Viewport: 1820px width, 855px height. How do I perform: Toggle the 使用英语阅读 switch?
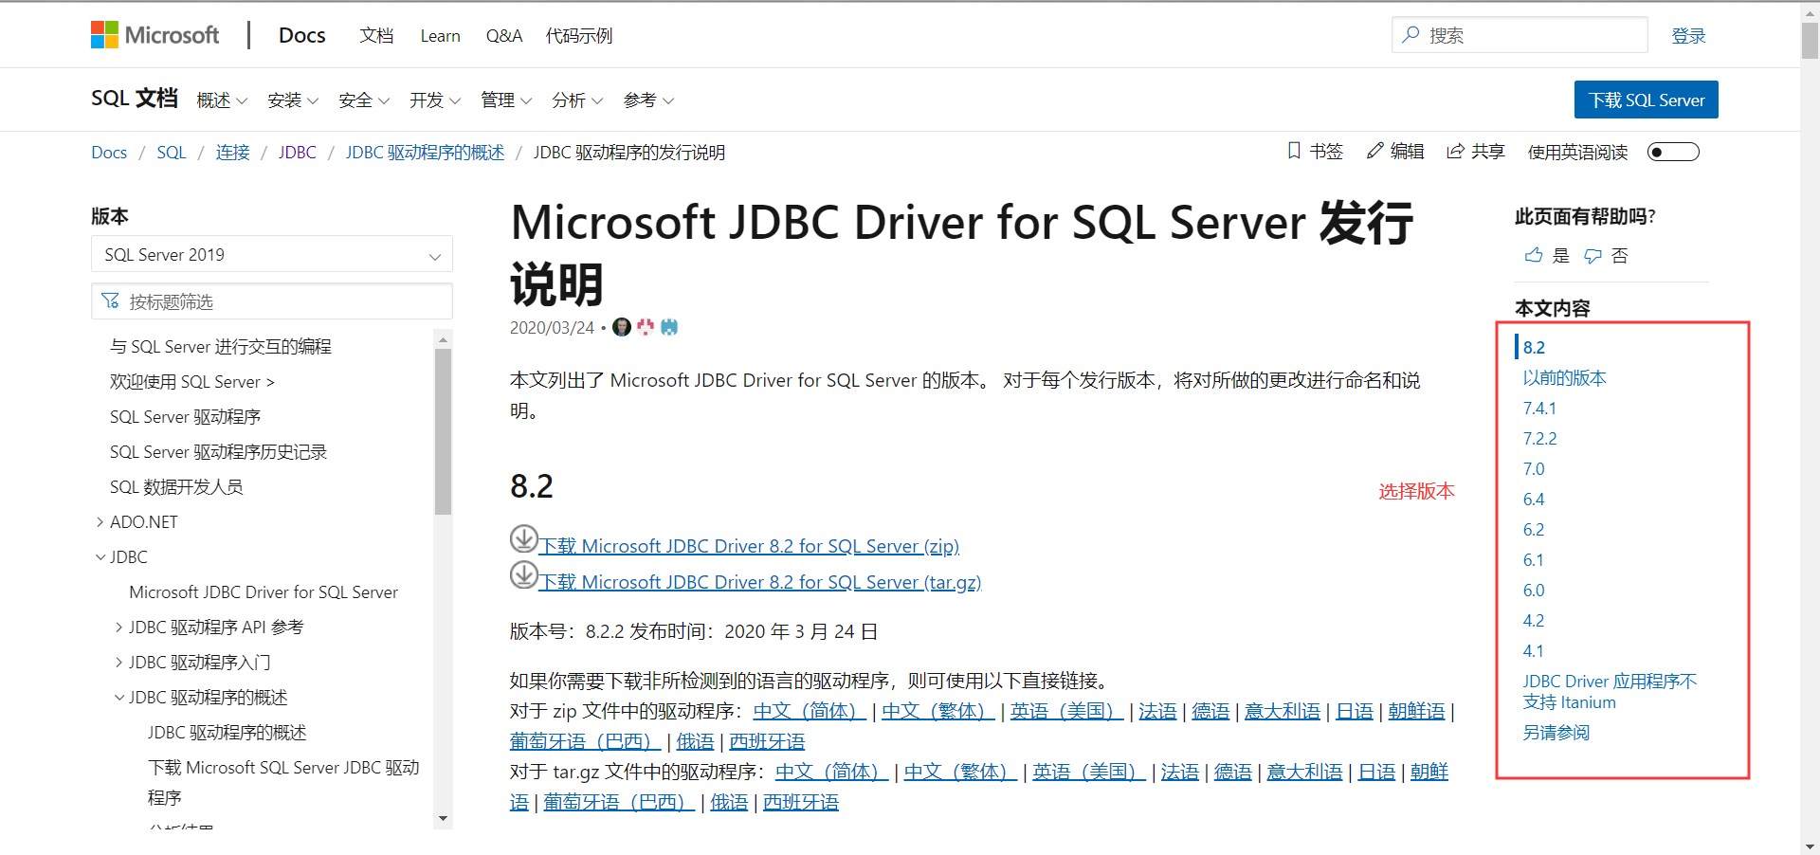click(x=1672, y=151)
